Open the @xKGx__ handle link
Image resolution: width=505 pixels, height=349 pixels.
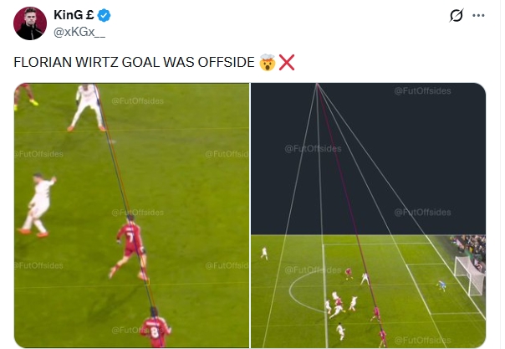(x=79, y=33)
